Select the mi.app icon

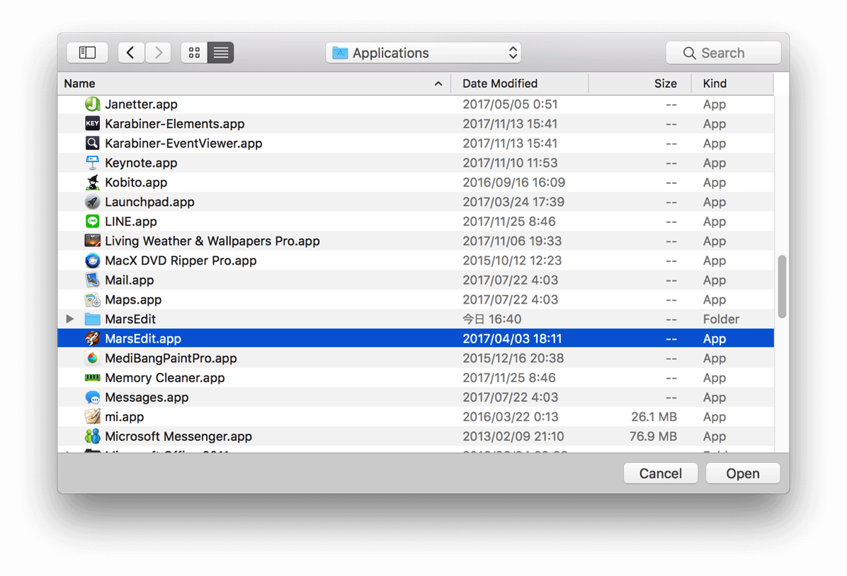[x=92, y=417]
